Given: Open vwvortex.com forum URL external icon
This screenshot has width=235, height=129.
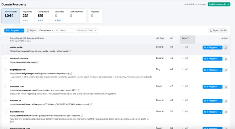Looking at the screenshot, I should (78, 90).
